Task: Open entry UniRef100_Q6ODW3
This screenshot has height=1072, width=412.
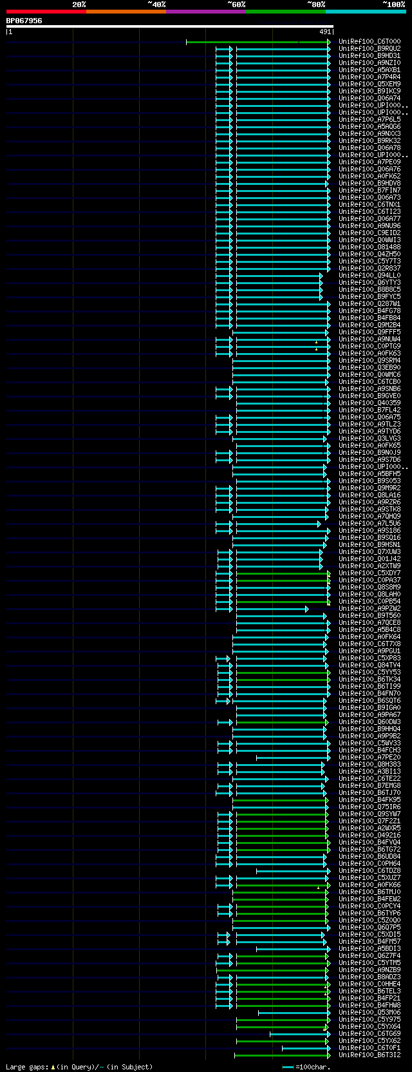Action: click(x=370, y=722)
